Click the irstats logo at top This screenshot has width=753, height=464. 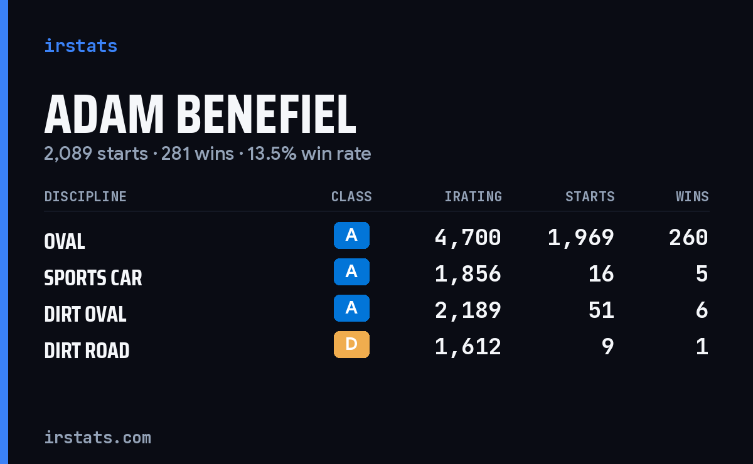click(80, 46)
